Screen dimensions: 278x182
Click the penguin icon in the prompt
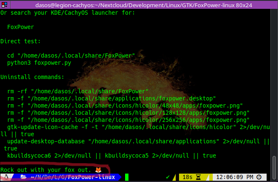point(6,177)
